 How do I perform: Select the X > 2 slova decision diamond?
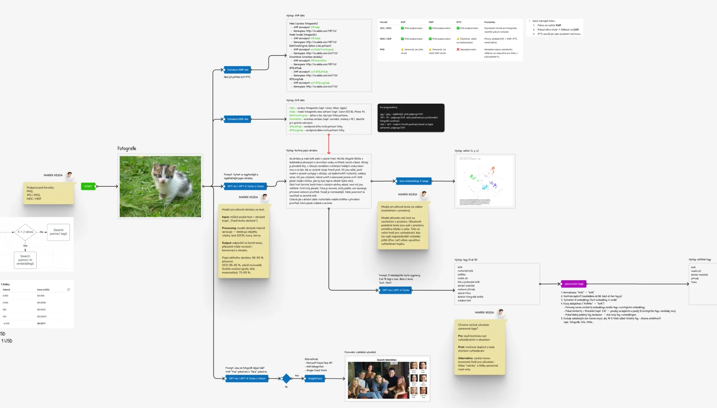pos(25,232)
